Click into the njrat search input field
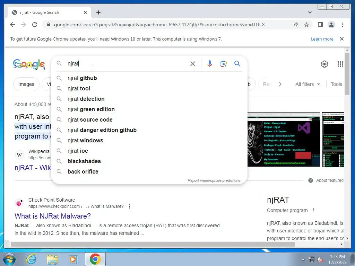Screen dimensions: 355x266 coord(127,64)
